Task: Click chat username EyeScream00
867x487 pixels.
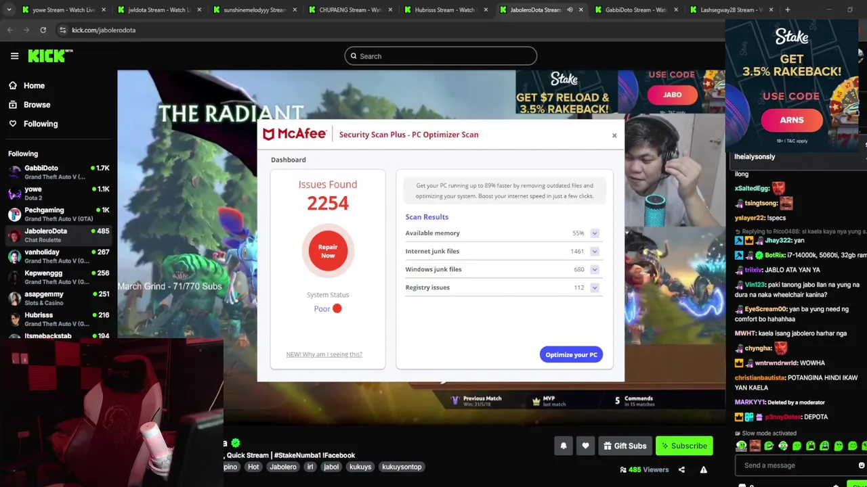Action: (765, 309)
